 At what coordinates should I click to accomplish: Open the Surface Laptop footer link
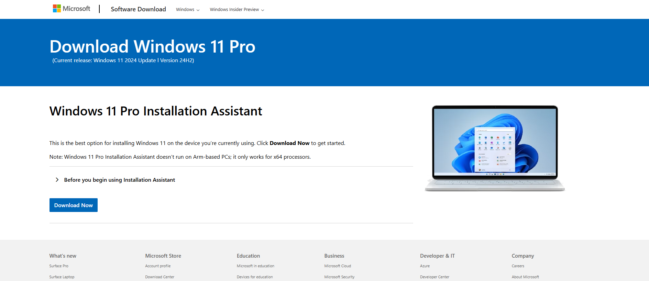62,277
